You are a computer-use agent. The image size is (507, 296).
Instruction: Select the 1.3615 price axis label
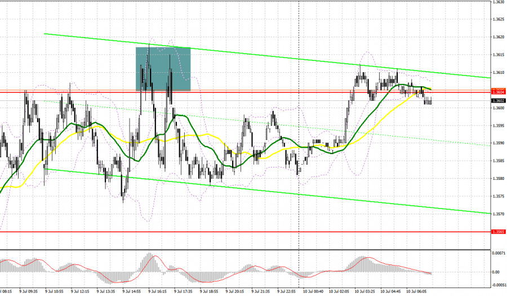pos(499,55)
